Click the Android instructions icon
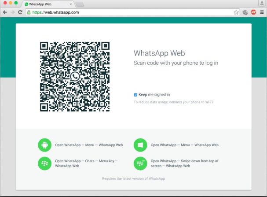This screenshot has width=267, height=197. (x=44, y=145)
